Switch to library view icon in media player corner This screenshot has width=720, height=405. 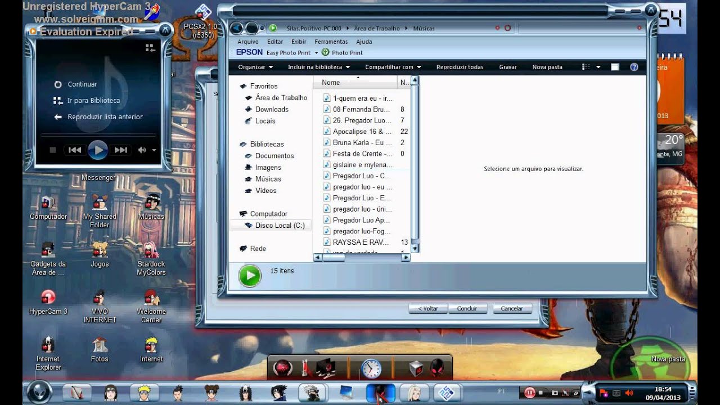150,48
